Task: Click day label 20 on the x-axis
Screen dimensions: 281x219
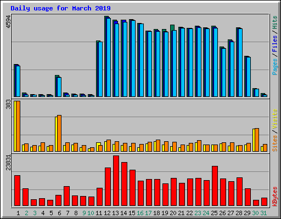Action: click(x=173, y=213)
